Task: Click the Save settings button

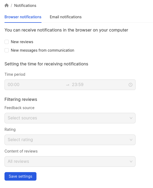Action: (20, 176)
